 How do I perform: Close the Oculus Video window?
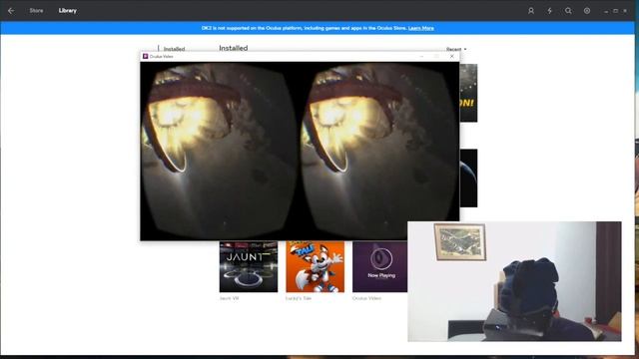(x=451, y=56)
